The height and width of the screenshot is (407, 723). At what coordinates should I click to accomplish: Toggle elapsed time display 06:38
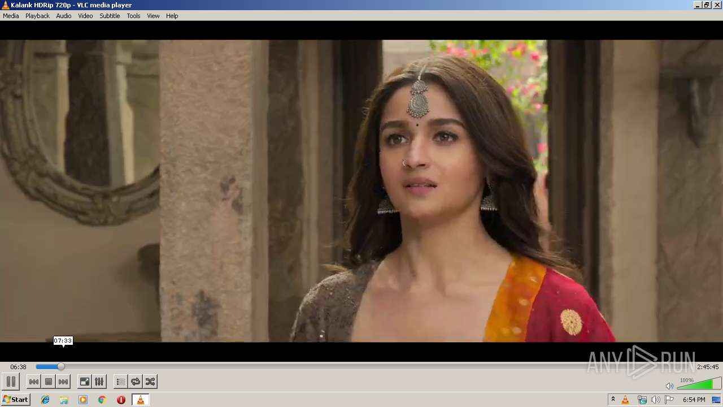[x=19, y=367]
